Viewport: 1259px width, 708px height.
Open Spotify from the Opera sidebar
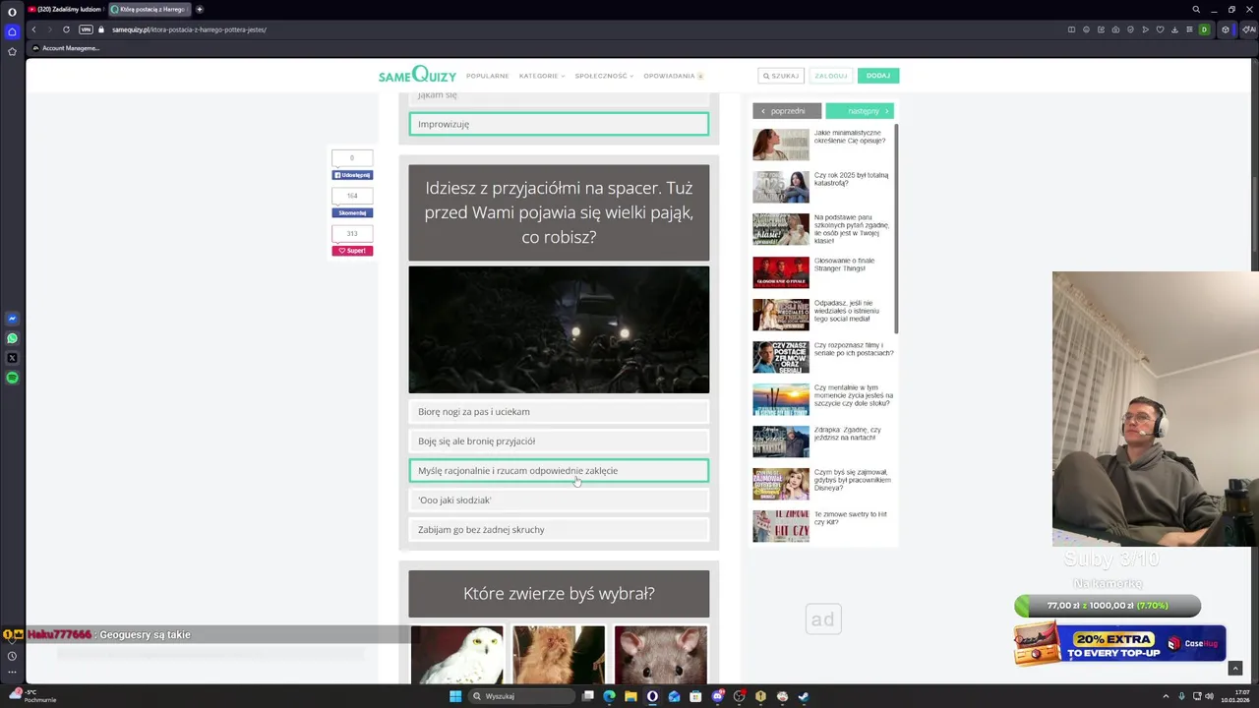click(12, 378)
